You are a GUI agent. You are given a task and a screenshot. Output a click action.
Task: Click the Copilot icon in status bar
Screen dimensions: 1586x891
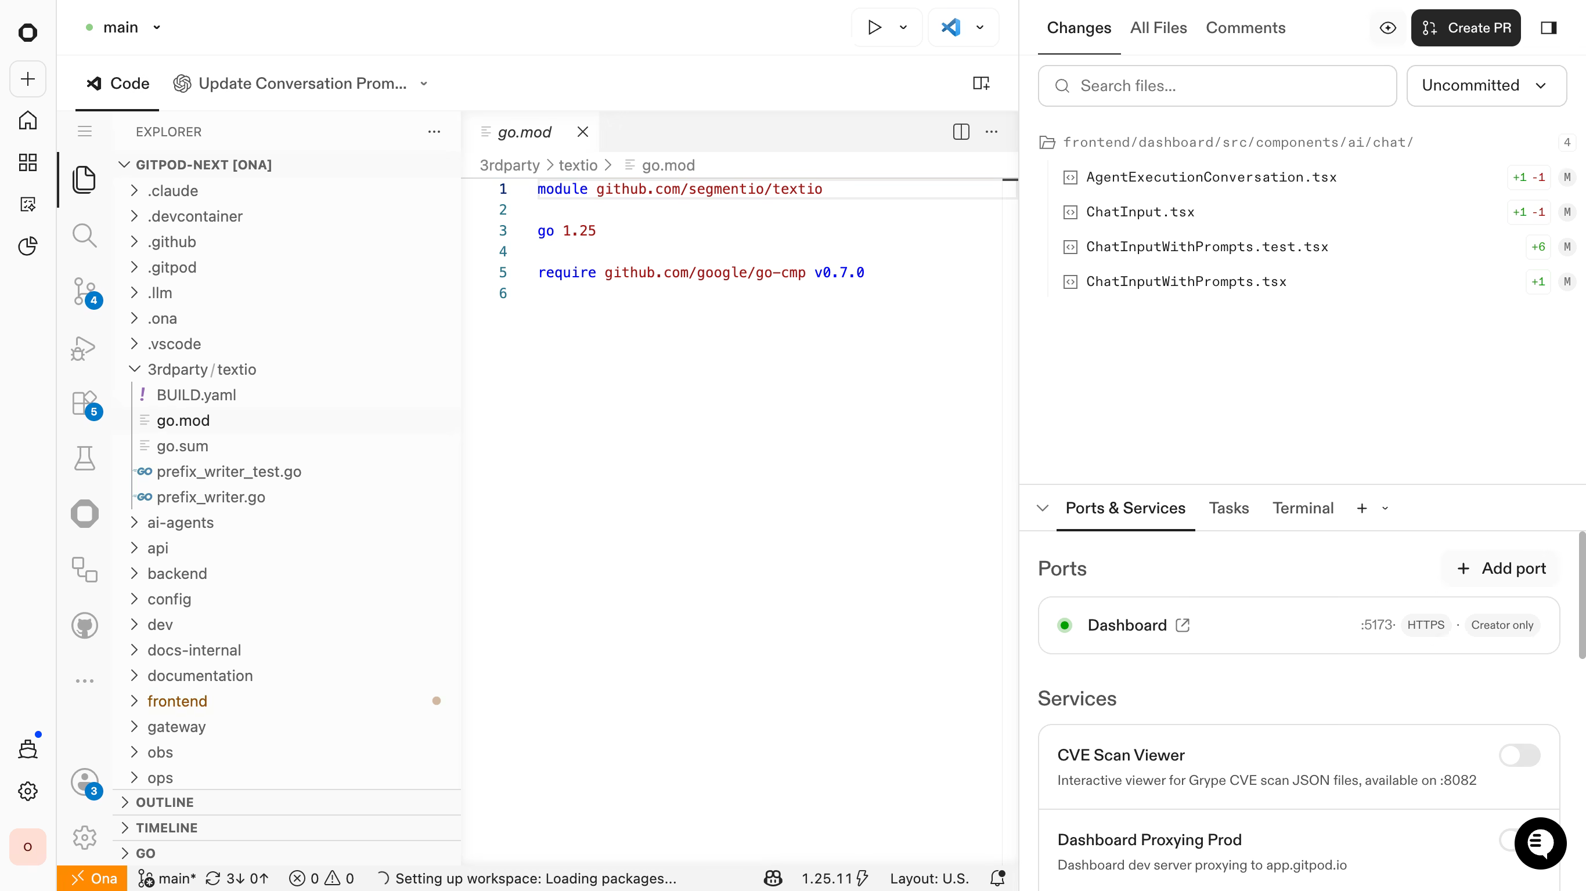773,879
